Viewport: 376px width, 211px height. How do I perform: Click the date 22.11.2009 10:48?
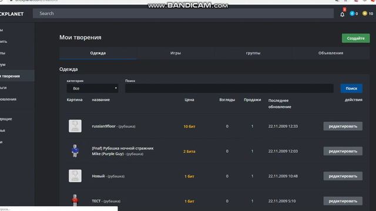(283, 176)
